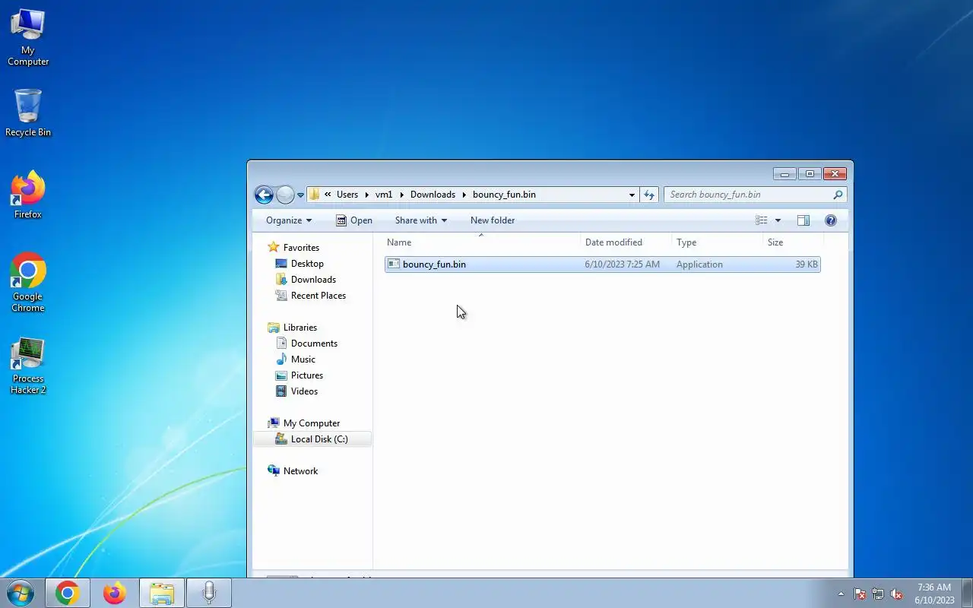The width and height of the screenshot is (973, 608).
Task: Click the bouncy_fun.bin application file icon
Action: tap(394, 264)
